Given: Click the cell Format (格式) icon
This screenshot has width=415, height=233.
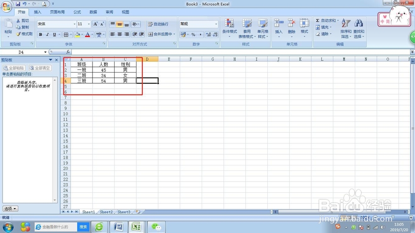Looking at the screenshot, I should click(x=304, y=23).
